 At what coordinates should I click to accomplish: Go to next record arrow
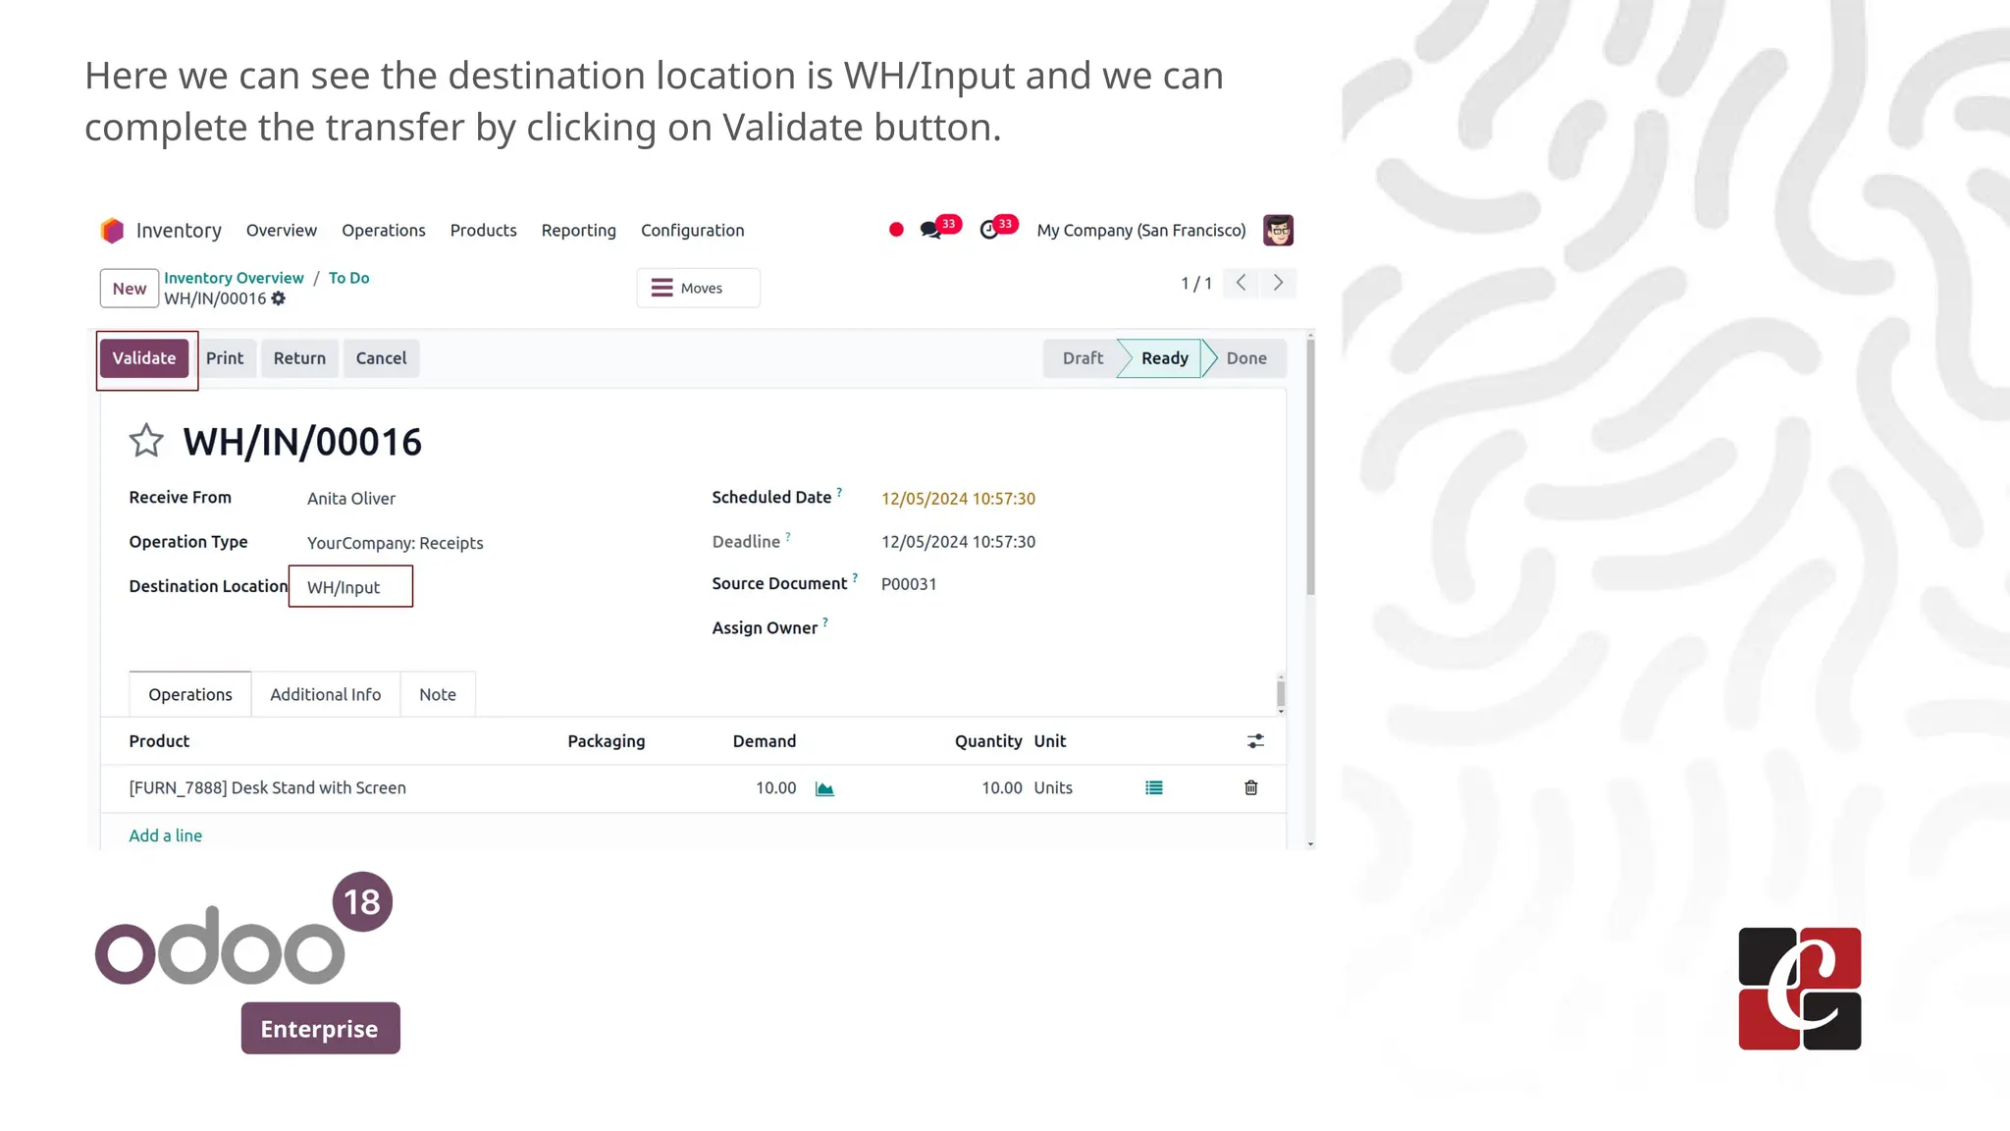tap(1278, 283)
